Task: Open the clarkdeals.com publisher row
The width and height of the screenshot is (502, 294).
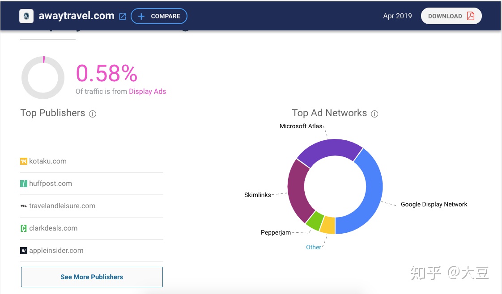Action: coord(92,228)
